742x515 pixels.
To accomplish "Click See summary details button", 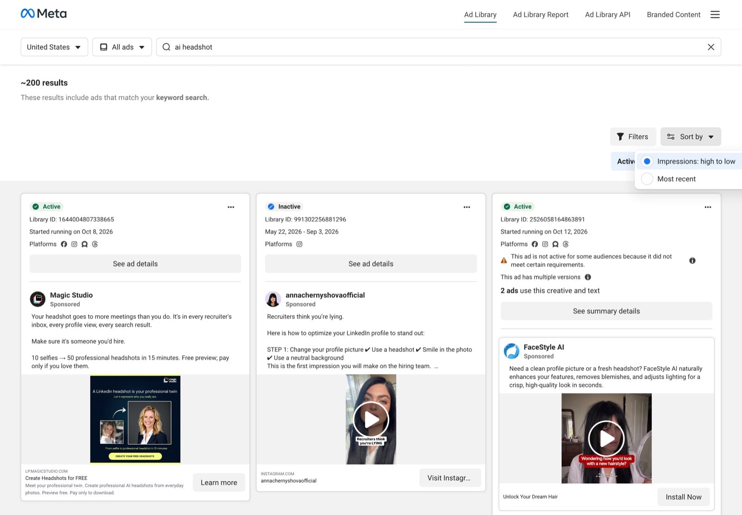I will tap(606, 311).
